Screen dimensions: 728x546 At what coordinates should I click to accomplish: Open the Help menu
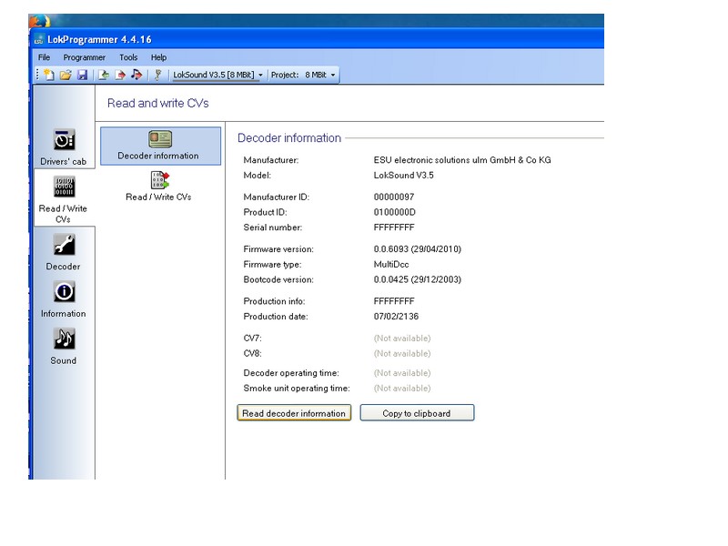click(x=158, y=57)
